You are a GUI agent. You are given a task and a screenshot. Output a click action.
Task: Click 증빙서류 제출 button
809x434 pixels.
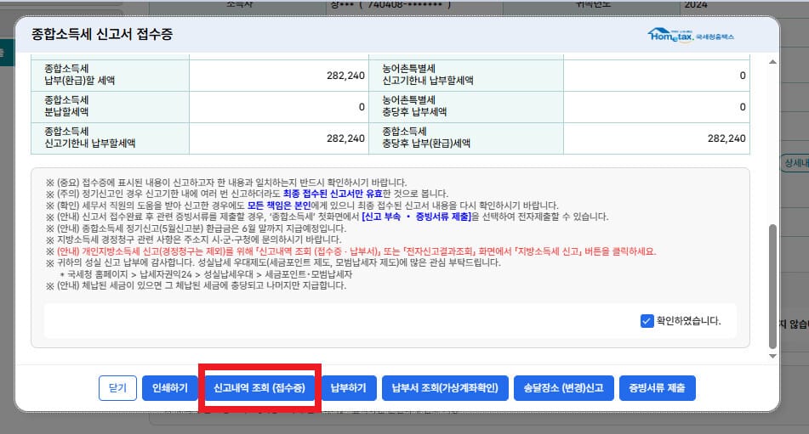click(x=657, y=387)
